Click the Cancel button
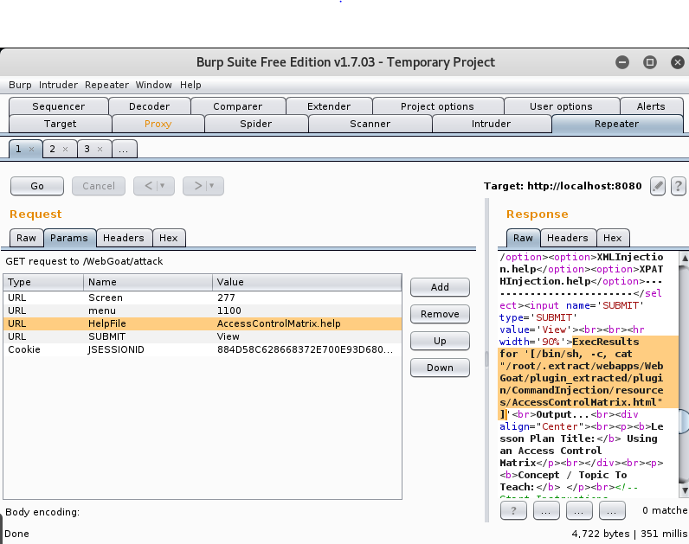This screenshot has width=689, height=544. (x=99, y=186)
